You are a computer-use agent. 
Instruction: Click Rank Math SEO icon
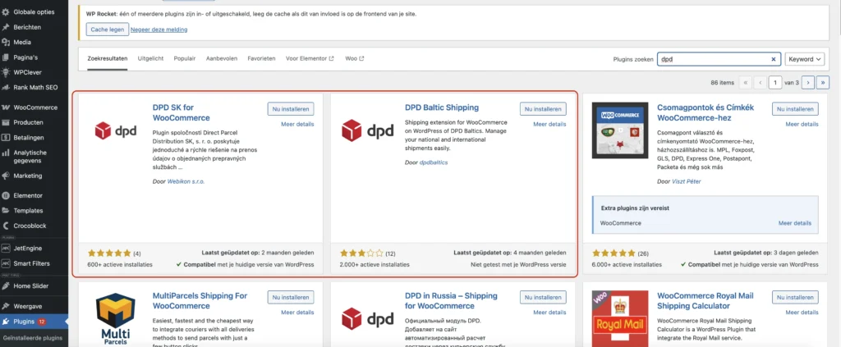6,87
